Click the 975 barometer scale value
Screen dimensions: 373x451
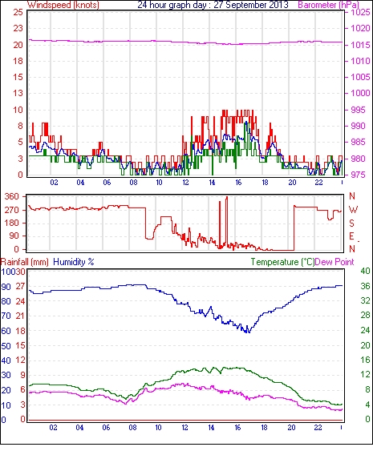[358, 175]
